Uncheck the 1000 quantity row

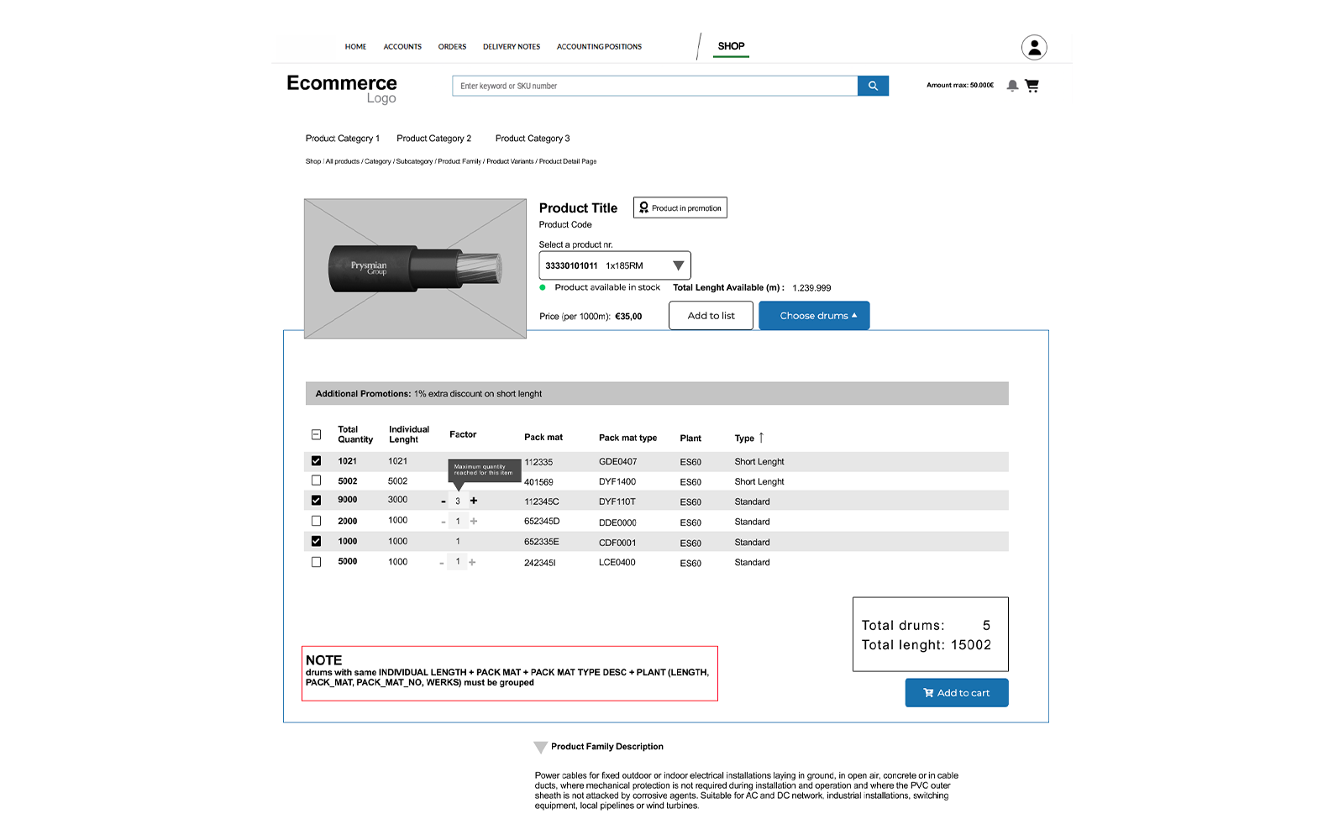(x=316, y=541)
